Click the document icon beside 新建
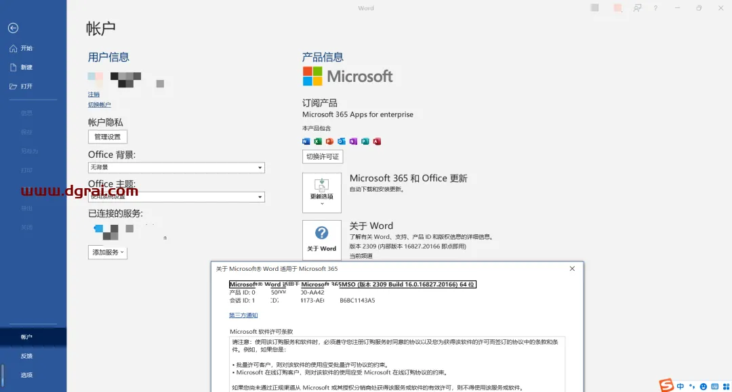This screenshot has width=732, height=392. [13, 68]
